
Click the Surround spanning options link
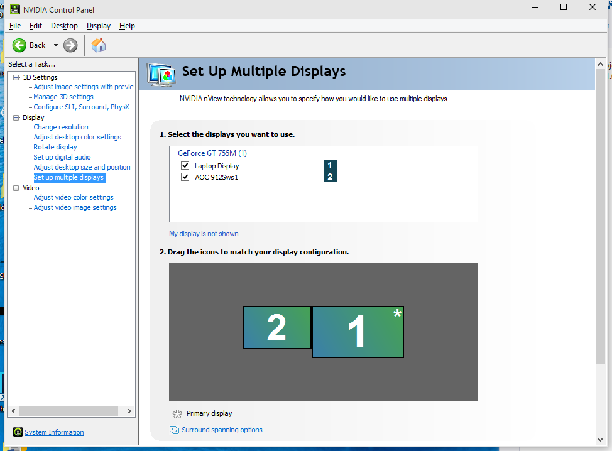click(222, 430)
